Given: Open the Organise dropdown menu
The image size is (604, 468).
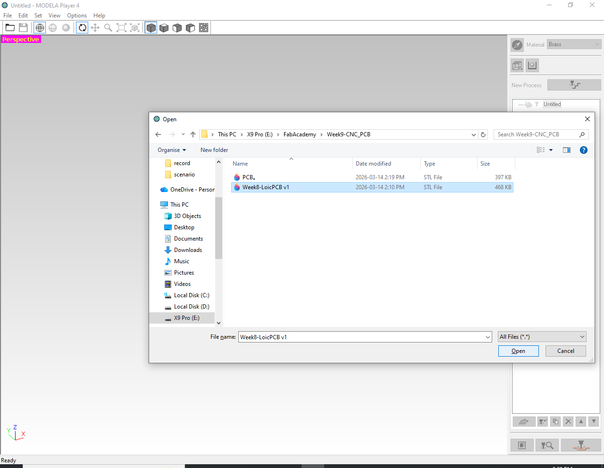Looking at the screenshot, I should [172, 150].
